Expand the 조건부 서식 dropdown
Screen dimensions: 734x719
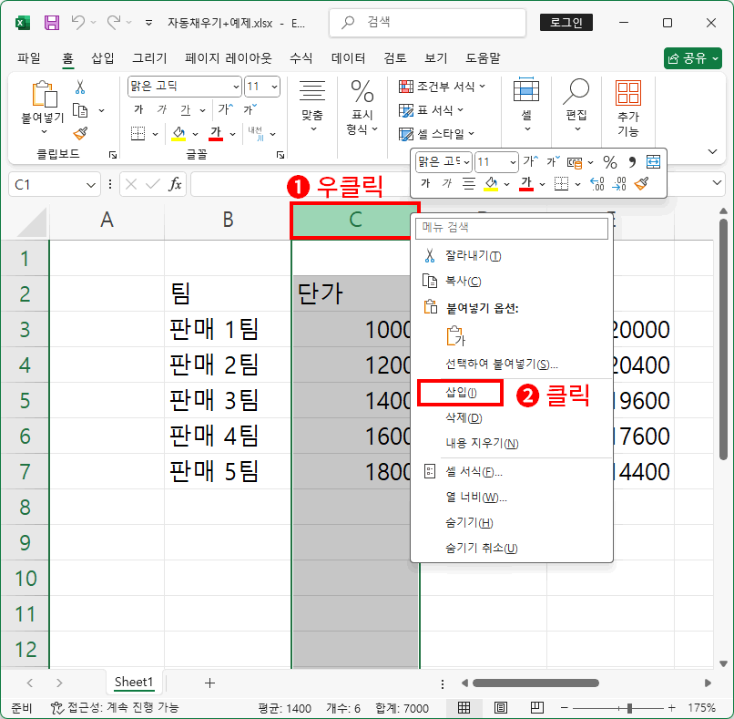coord(482,87)
